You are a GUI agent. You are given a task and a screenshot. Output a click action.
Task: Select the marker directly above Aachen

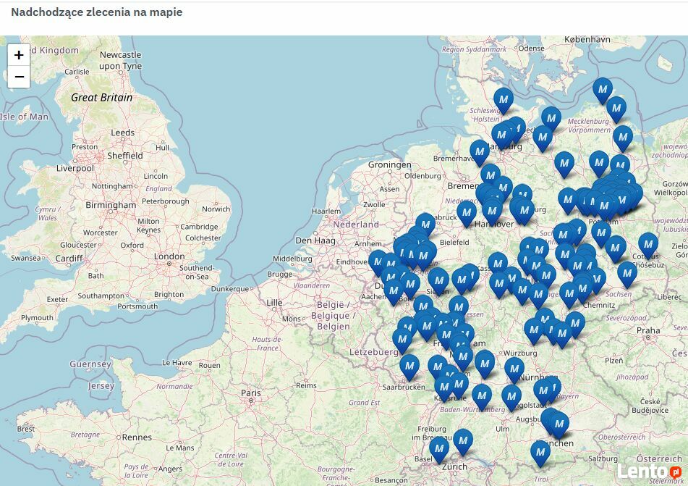[x=394, y=290]
